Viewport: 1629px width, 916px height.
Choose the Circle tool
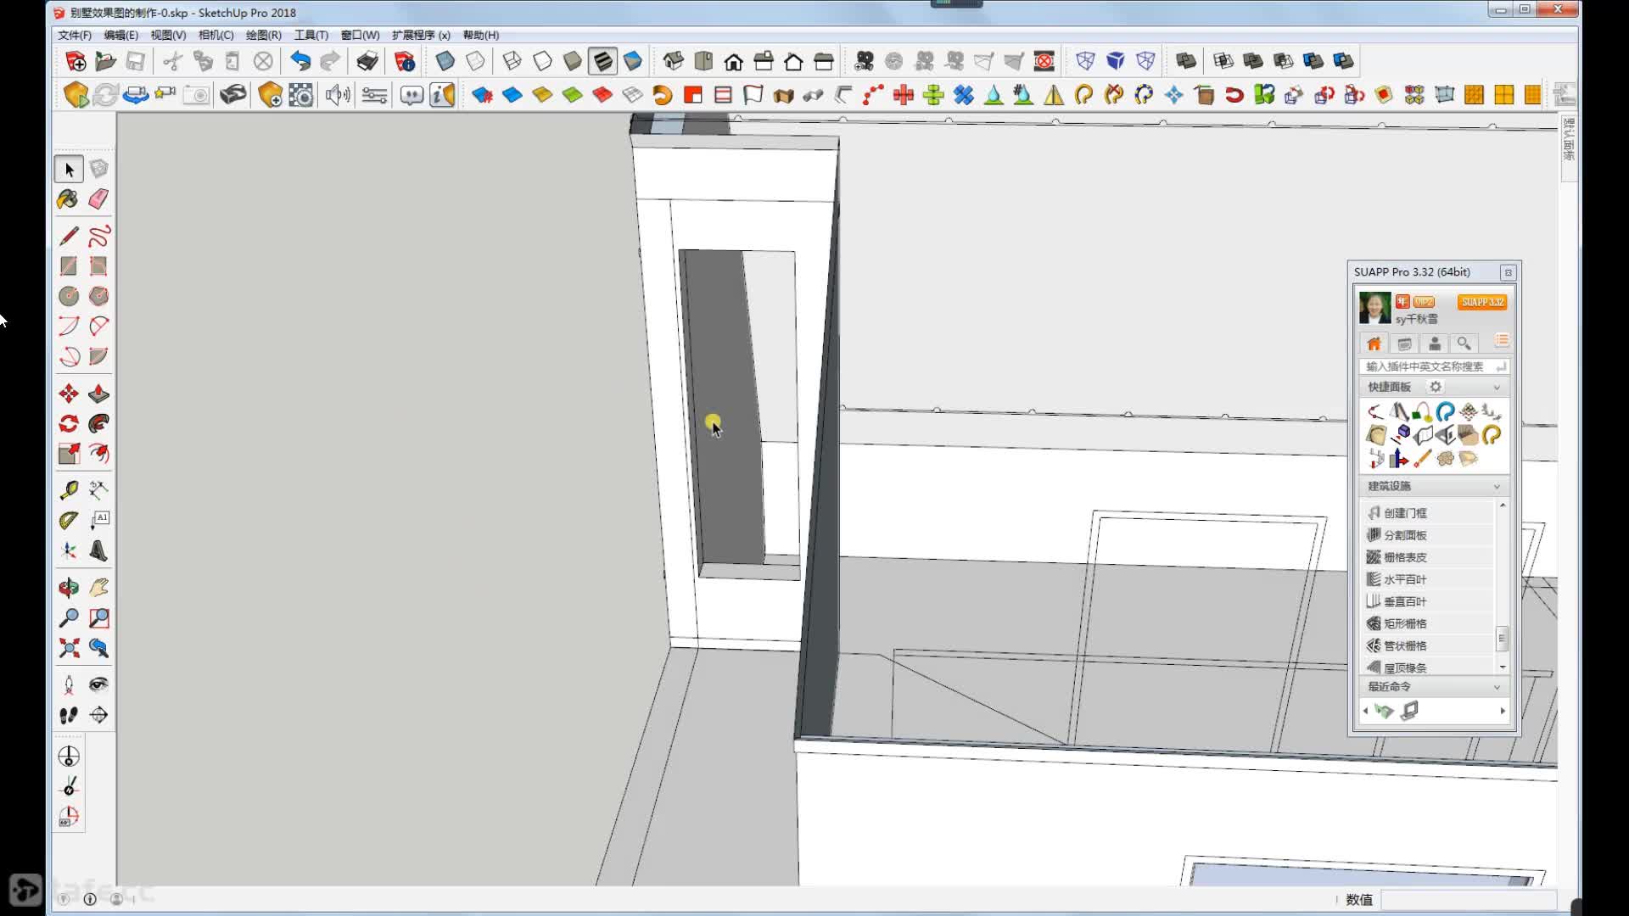point(69,296)
